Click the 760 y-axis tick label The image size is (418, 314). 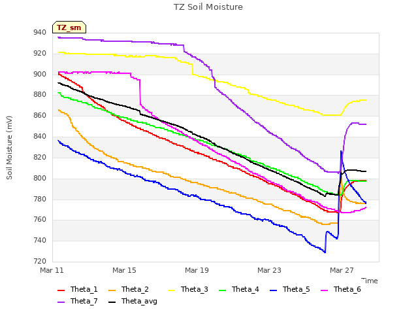tap(40, 220)
